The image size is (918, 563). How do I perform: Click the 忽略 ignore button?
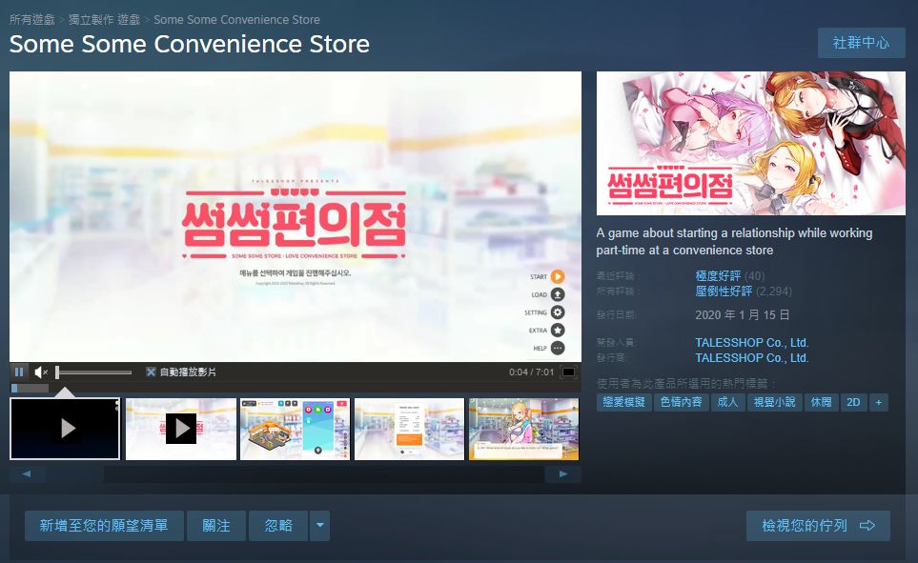coord(278,526)
